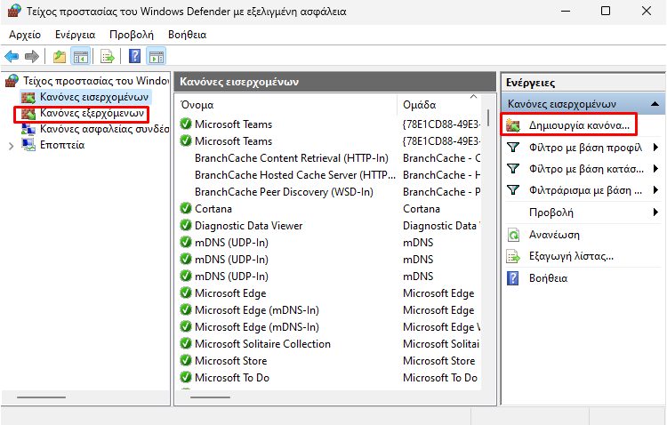This screenshot has height=425, width=667.
Task: Click Φιλτράρισμα με βάση ... action
Action: tap(585, 190)
